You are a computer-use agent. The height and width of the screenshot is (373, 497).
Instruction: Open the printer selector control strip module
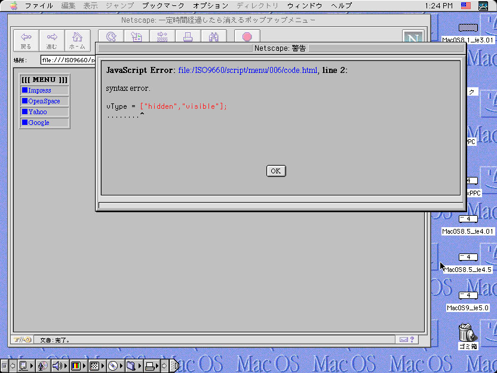[x=152, y=366]
